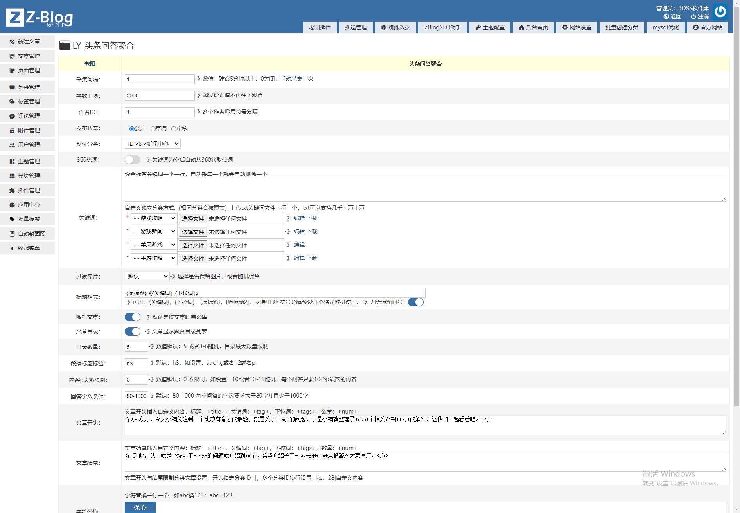
Task: Click the logout power icon in header
Action: (x=693, y=16)
